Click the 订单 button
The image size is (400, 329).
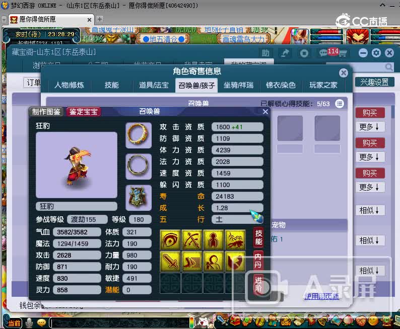click(33, 83)
